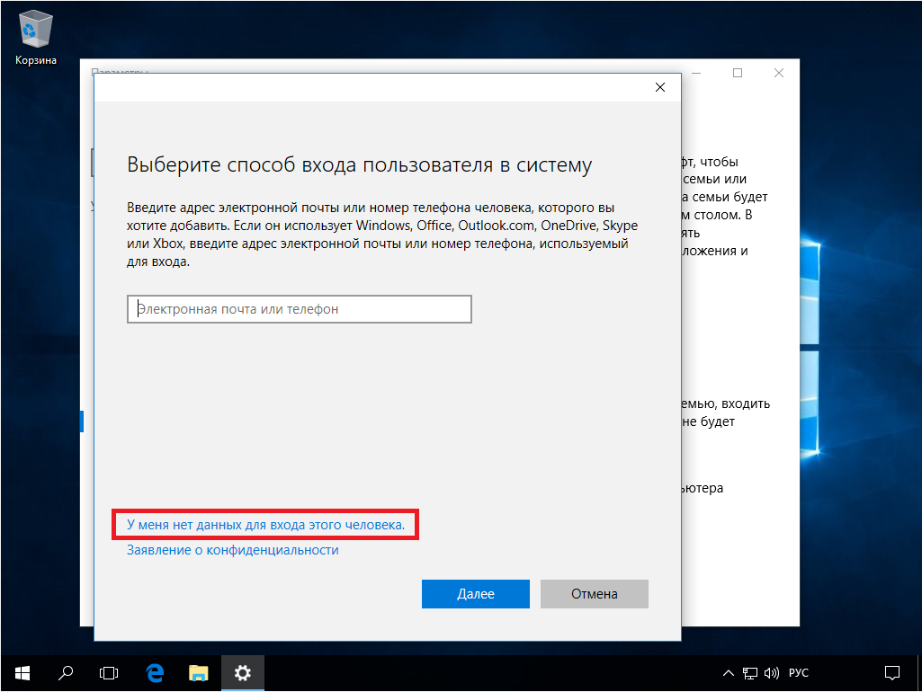Screen dimensions: 922x692
Task: Click the taskbar search magnifier icon
Action: tap(66, 671)
